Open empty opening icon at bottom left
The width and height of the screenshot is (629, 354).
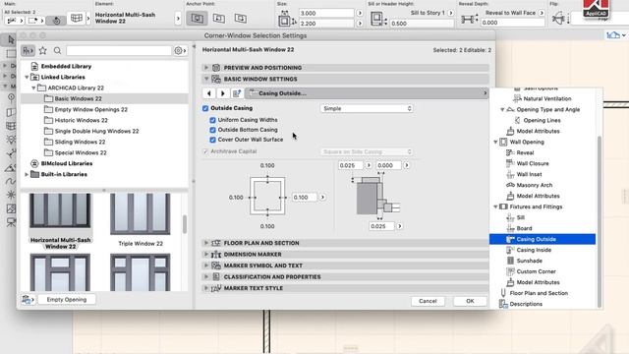28,299
